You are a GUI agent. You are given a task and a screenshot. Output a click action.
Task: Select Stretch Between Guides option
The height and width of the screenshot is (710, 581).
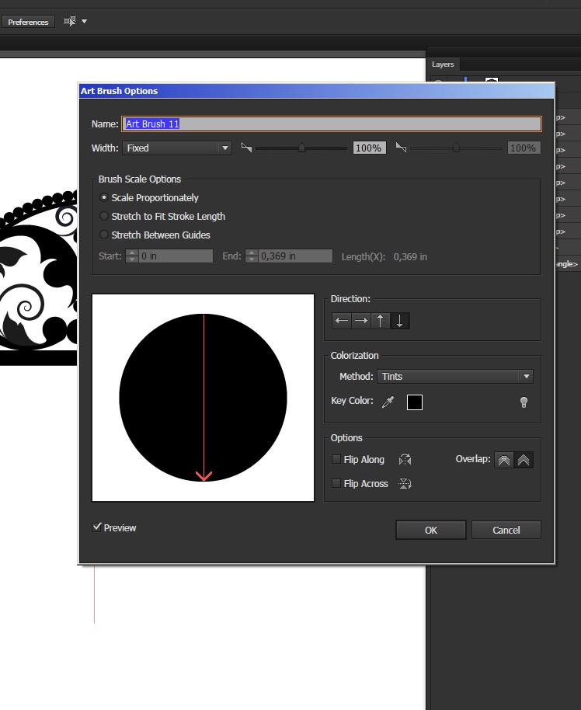[104, 235]
